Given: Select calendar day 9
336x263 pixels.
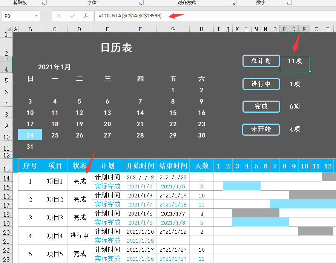Looking at the screenshot, I should click(201, 101).
